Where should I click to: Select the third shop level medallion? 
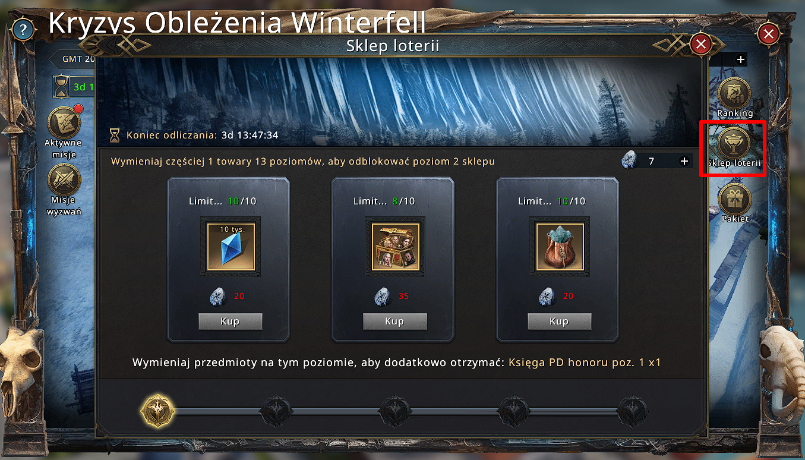pyautogui.click(x=394, y=411)
